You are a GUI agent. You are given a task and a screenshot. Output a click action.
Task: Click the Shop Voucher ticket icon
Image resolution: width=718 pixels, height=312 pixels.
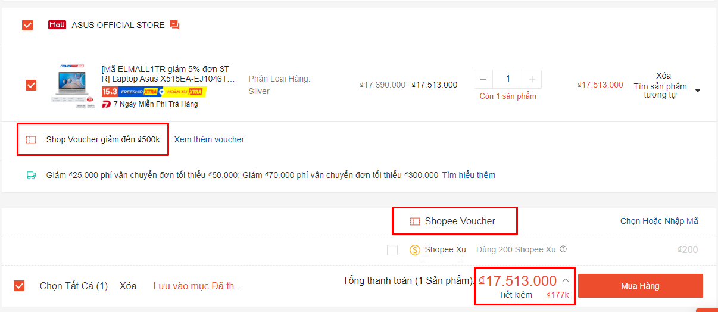(x=31, y=140)
